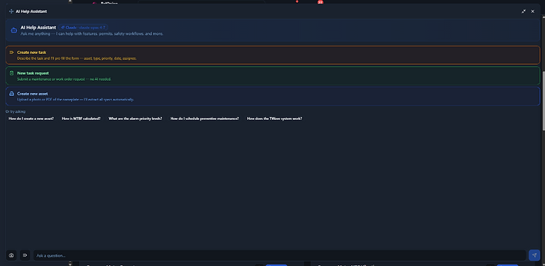
Task: Open the Create new task card
Action: click(x=272, y=55)
